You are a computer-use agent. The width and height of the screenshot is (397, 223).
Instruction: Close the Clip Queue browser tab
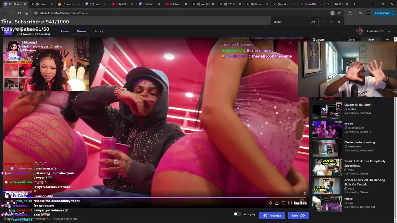point(25,4)
